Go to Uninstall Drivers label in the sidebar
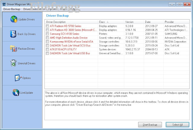Screen dimensions: 193x130 27,63
